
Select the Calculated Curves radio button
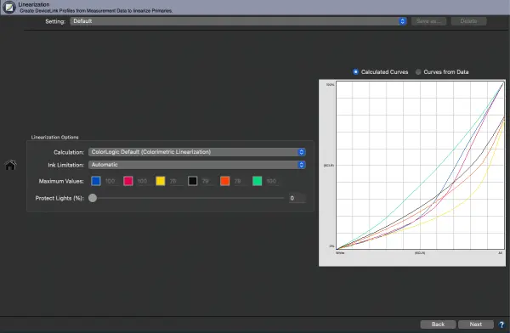click(355, 72)
